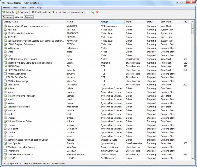197x167 pixels.
Task: Open System Information graph window
Action: pyautogui.click(x=71, y=12)
